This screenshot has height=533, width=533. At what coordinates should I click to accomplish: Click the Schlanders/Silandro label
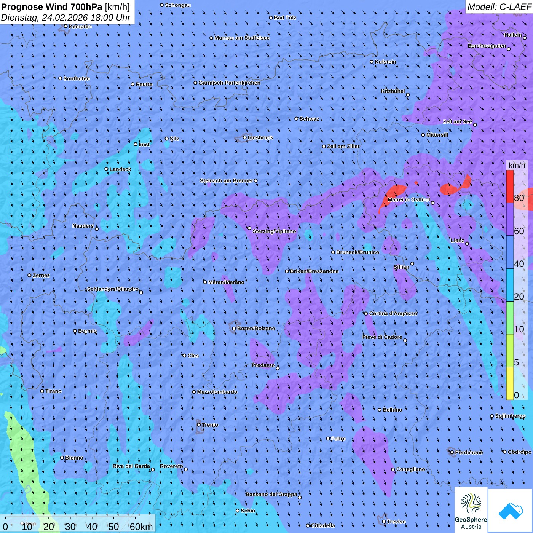click(113, 289)
